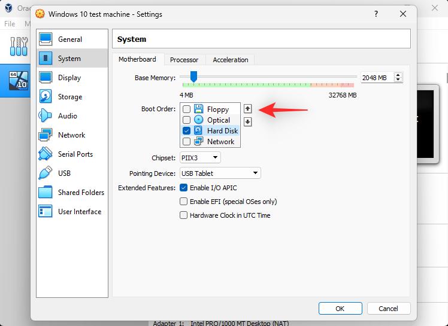This screenshot has height=326, width=448.
Task: Select the System chip icon in sidebar
Action: click(x=46, y=59)
